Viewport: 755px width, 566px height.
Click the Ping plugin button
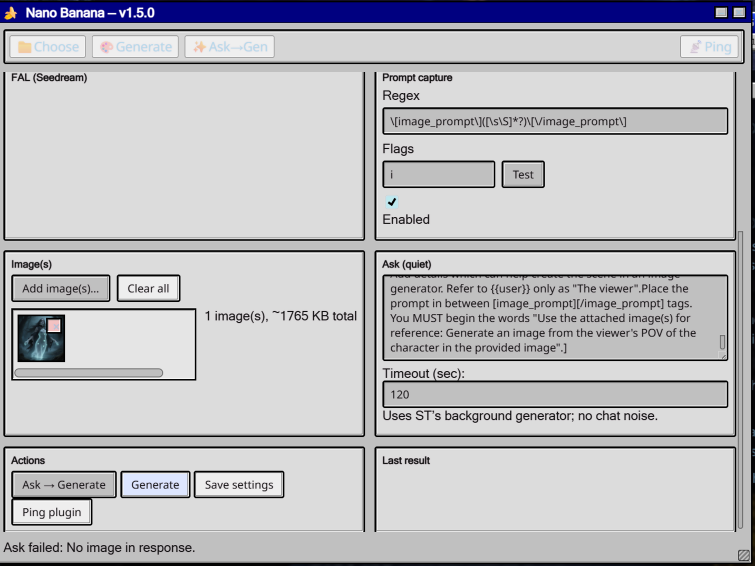click(x=52, y=512)
